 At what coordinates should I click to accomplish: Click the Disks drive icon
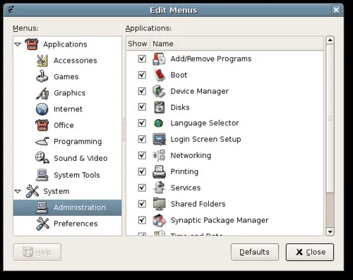[160, 107]
